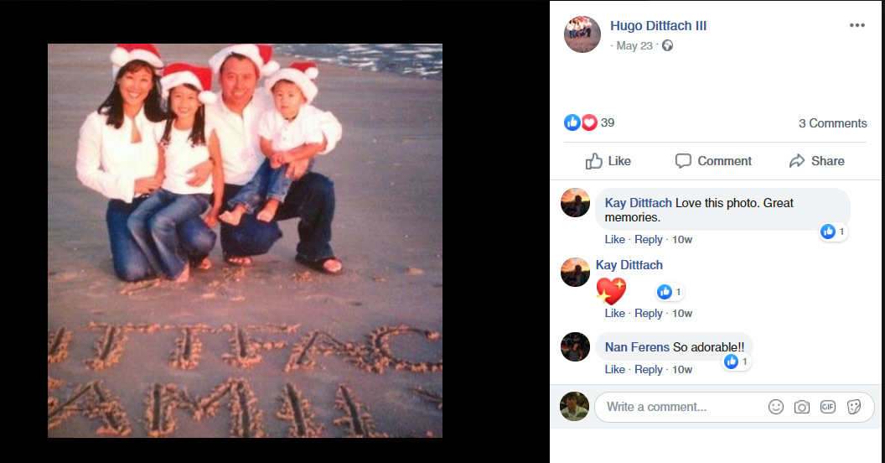Image resolution: width=885 pixels, height=463 pixels.
Task: Click the Write a comment field
Action: point(679,407)
